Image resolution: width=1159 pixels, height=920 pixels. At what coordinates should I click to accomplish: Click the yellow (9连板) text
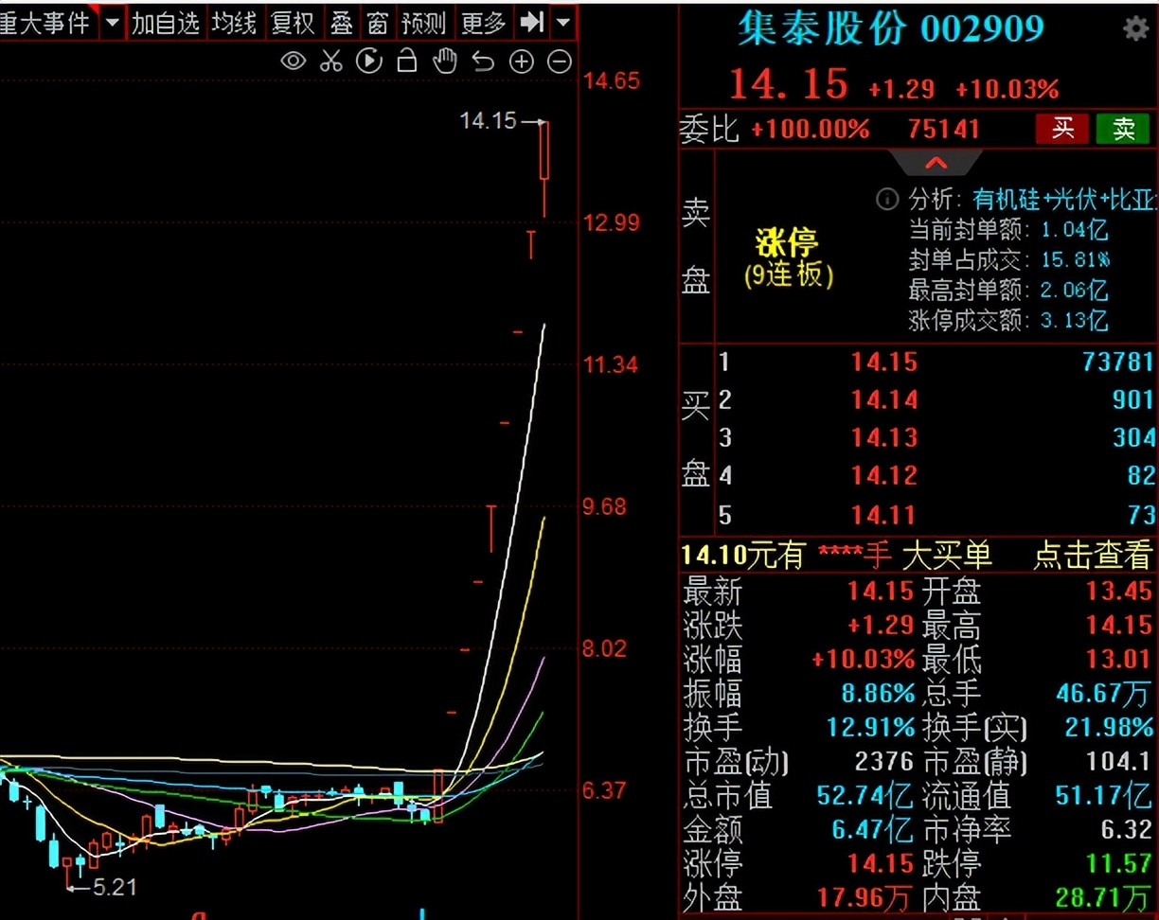(x=788, y=275)
